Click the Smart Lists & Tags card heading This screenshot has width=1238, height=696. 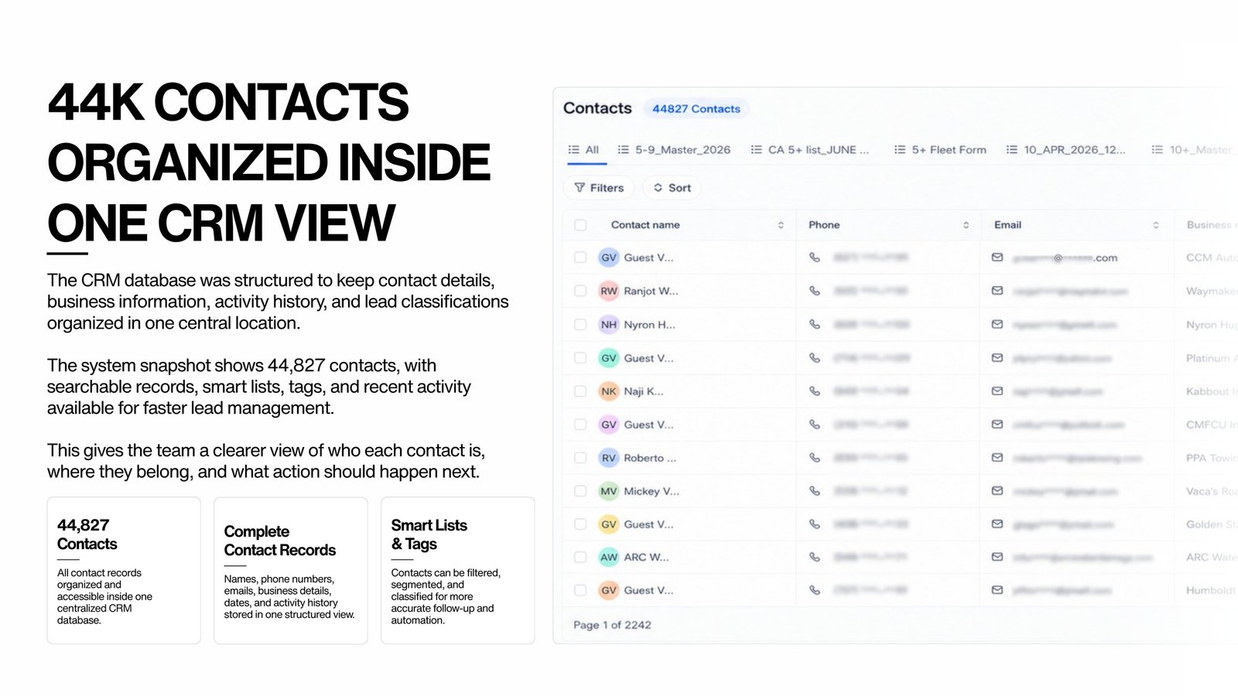429,534
